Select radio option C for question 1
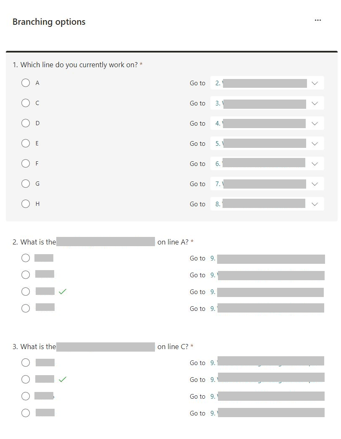The width and height of the screenshot is (341, 439). 26,103
